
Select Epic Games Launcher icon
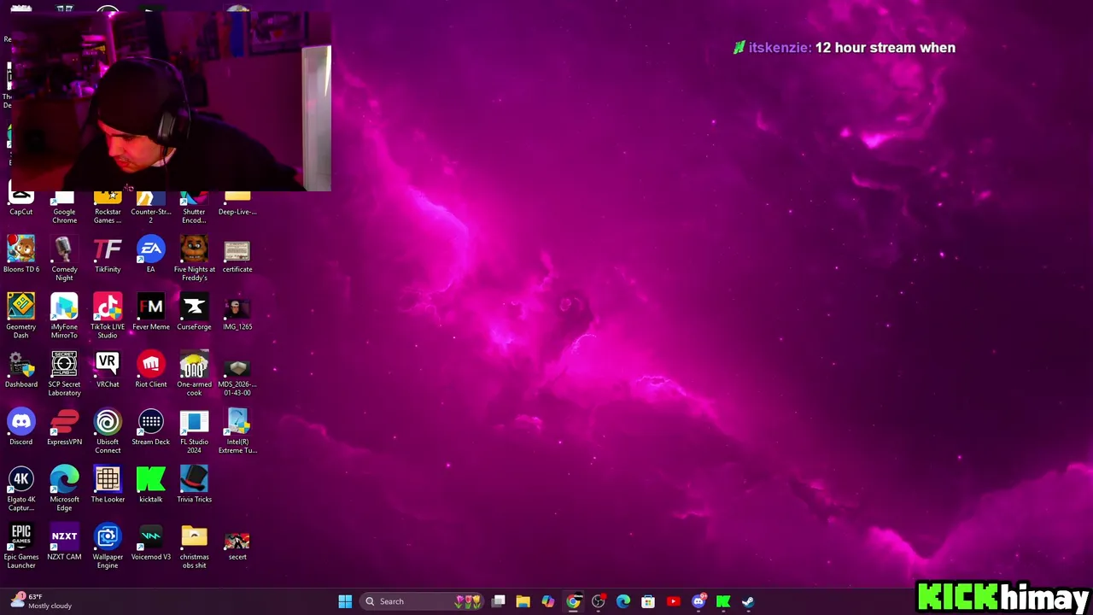point(21,546)
